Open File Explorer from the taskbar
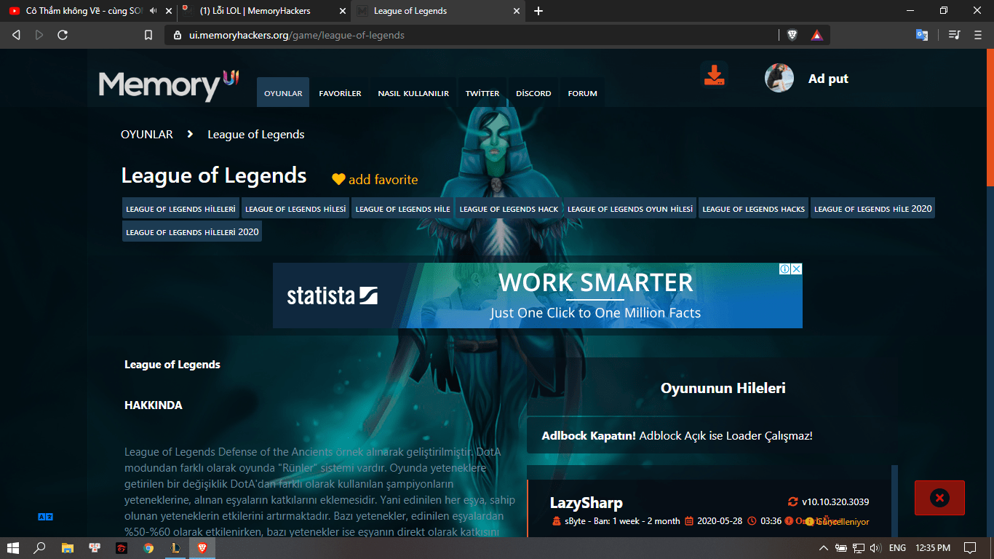 [68, 547]
